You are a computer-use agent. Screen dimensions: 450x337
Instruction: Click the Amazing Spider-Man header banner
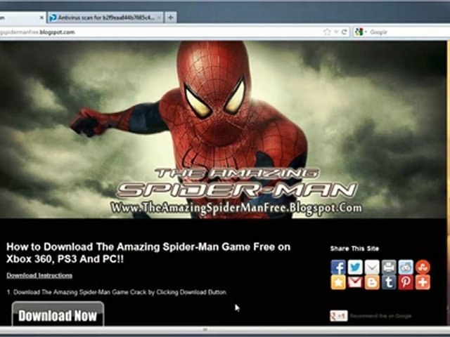[223, 129]
